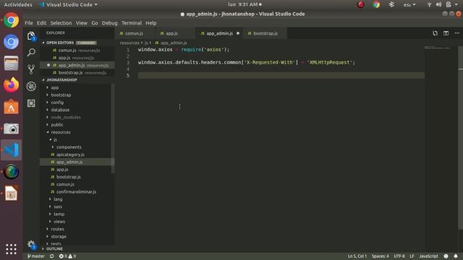Screen dimensions: 463x260
Task: Open the clock calendar in top bar
Action: pos(245,4)
